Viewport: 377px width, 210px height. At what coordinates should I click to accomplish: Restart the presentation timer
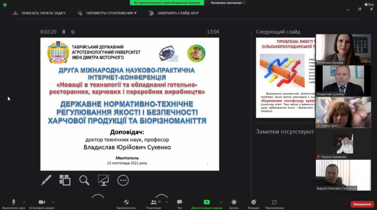(73, 32)
